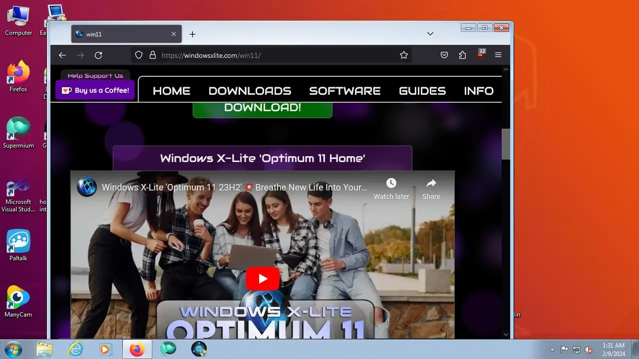The width and height of the screenshot is (639, 359).
Task: Open Supermium from the taskbar
Action: pyautogui.click(x=168, y=349)
